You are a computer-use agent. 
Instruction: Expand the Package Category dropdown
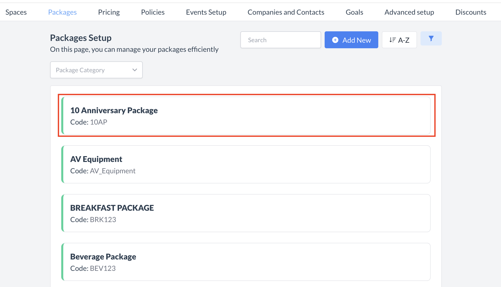pos(96,70)
